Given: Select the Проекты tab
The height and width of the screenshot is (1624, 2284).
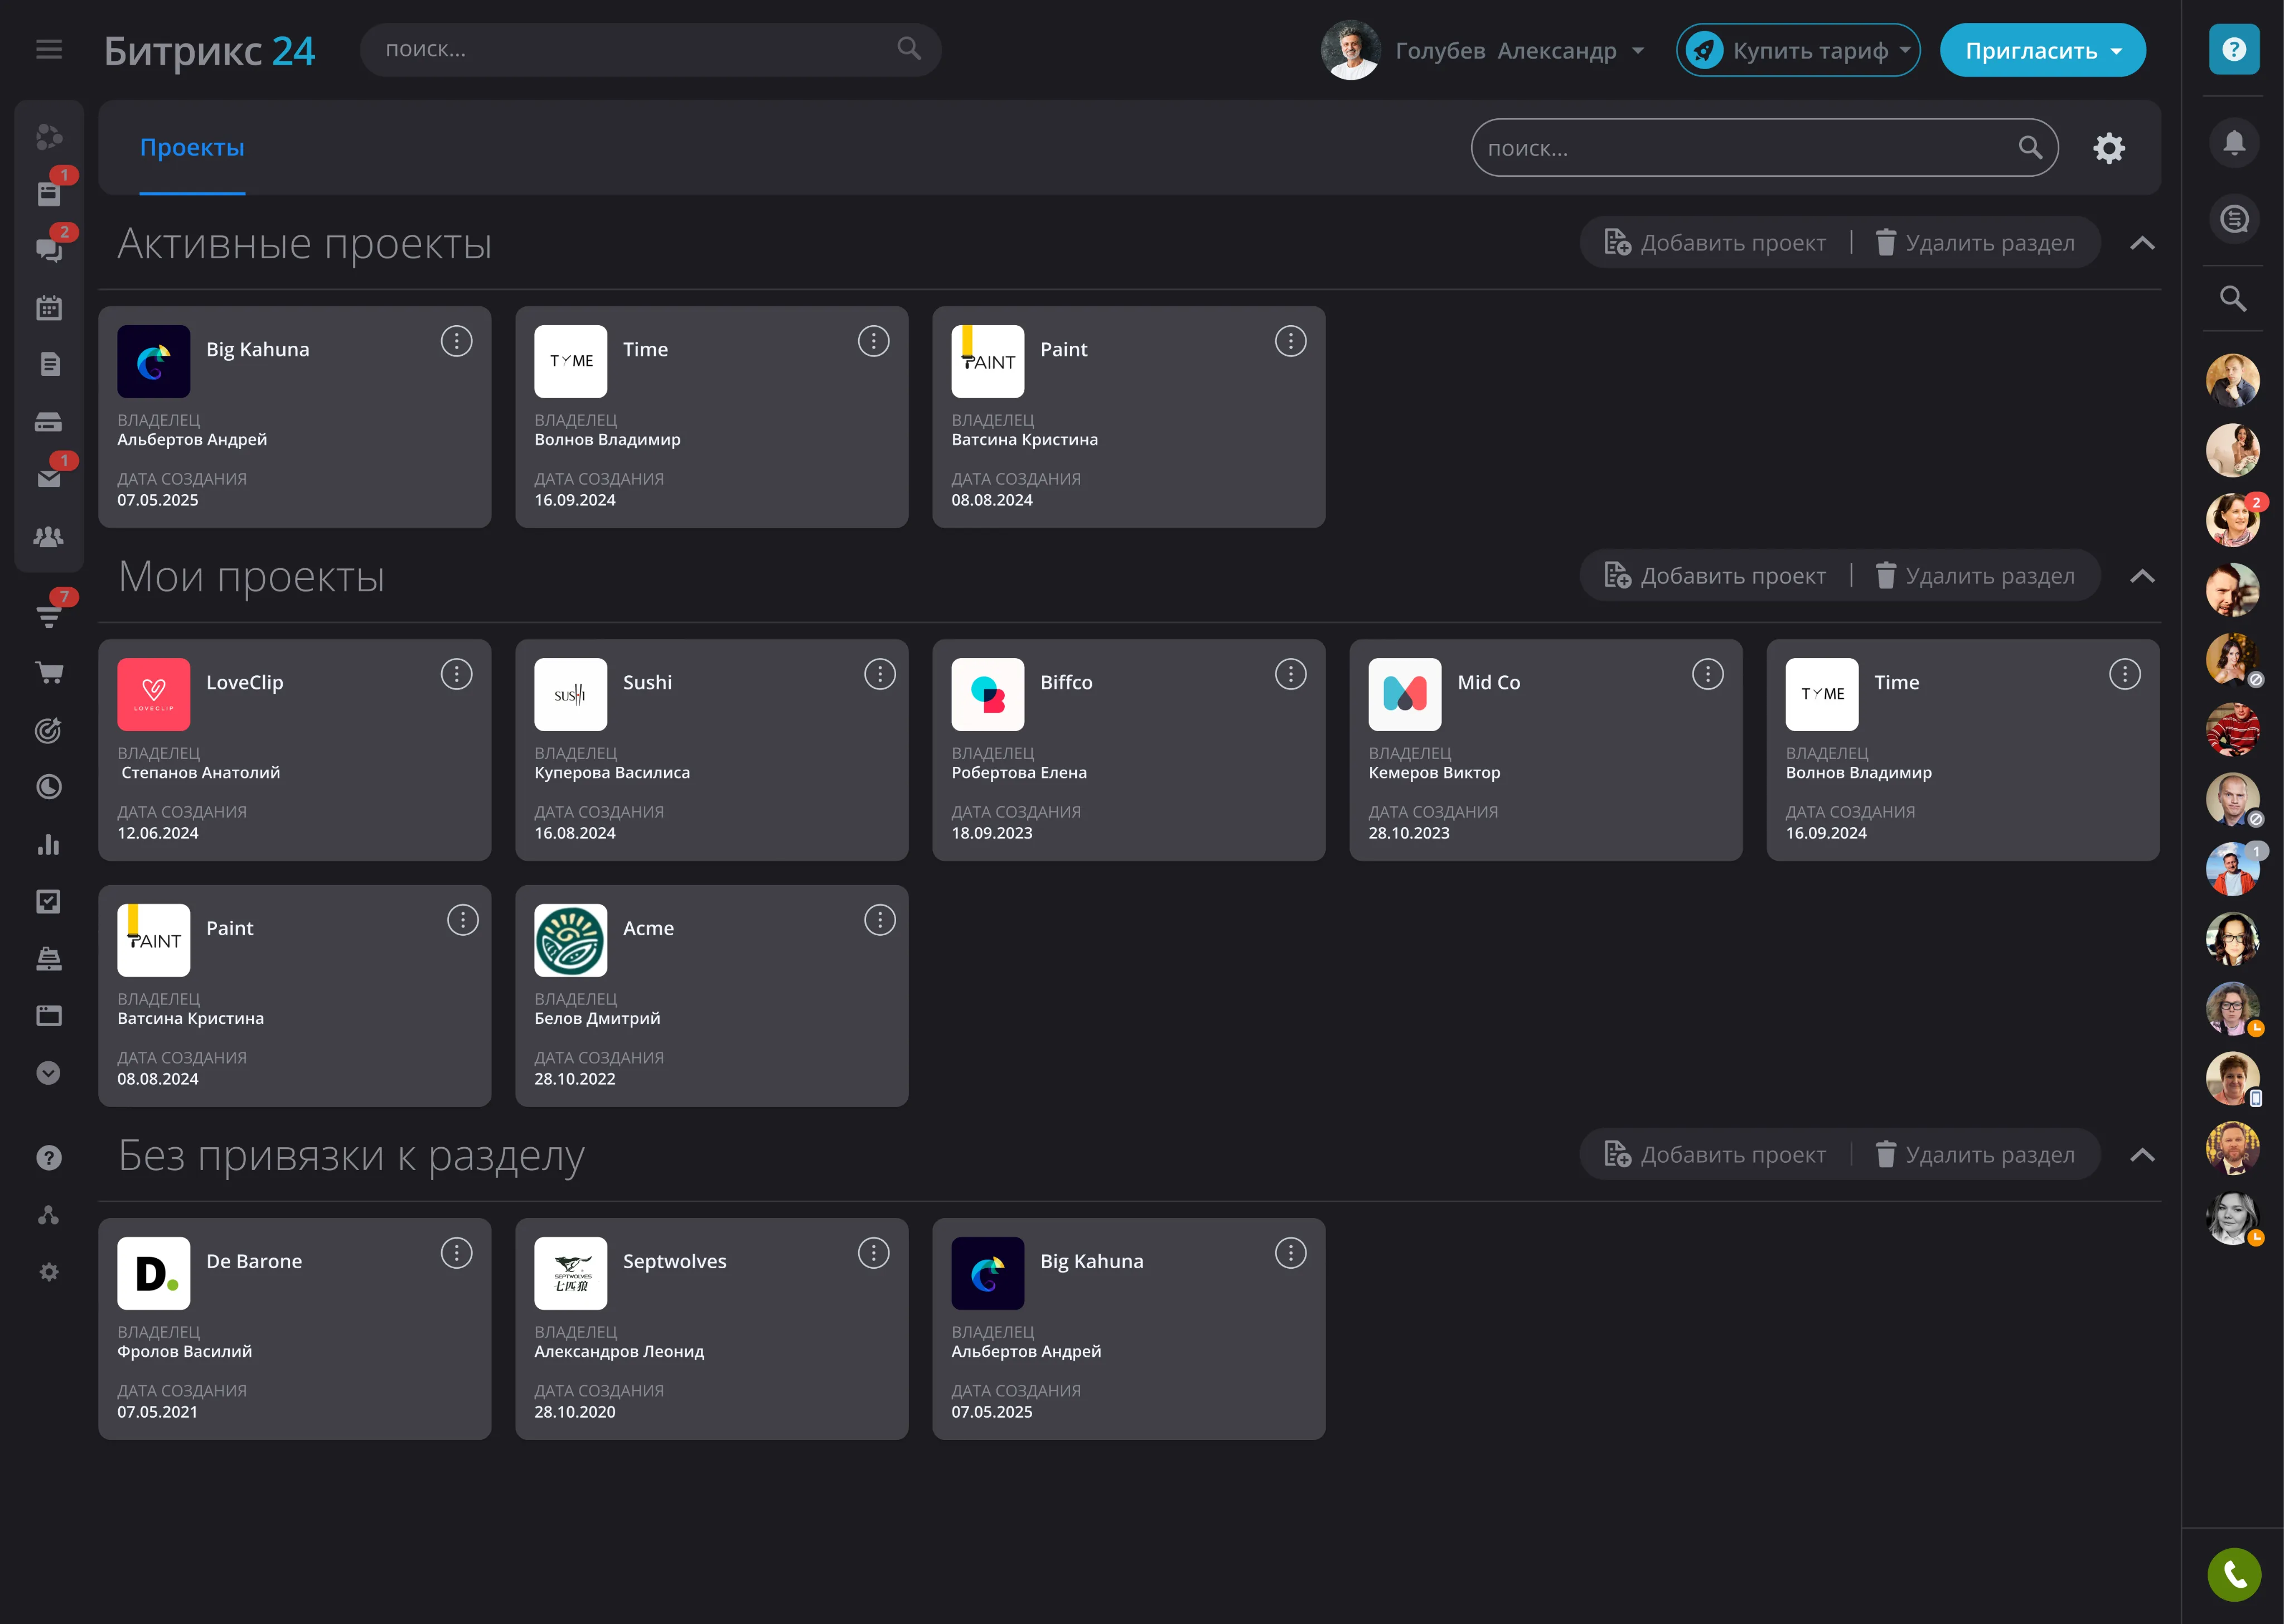Looking at the screenshot, I should pyautogui.click(x=192, y=147).
